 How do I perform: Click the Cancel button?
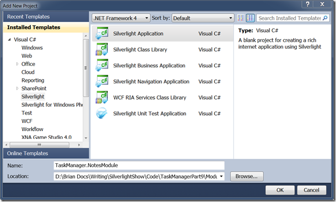311,190
